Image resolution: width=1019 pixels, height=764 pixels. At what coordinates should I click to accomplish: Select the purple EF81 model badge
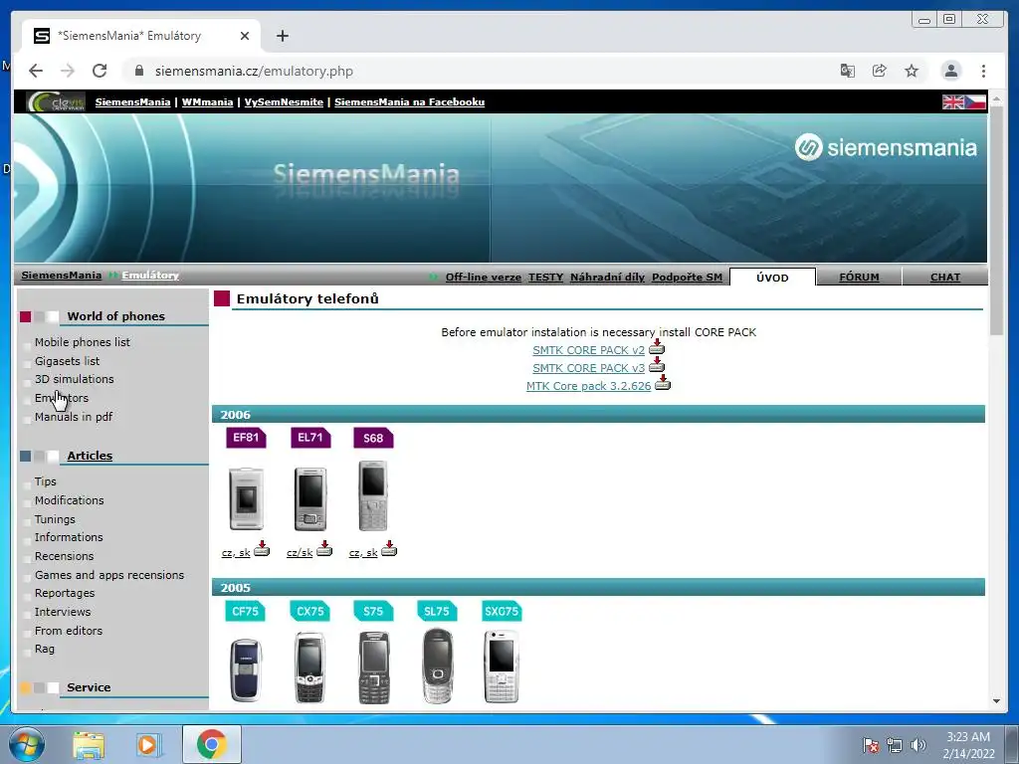[246, 438]
